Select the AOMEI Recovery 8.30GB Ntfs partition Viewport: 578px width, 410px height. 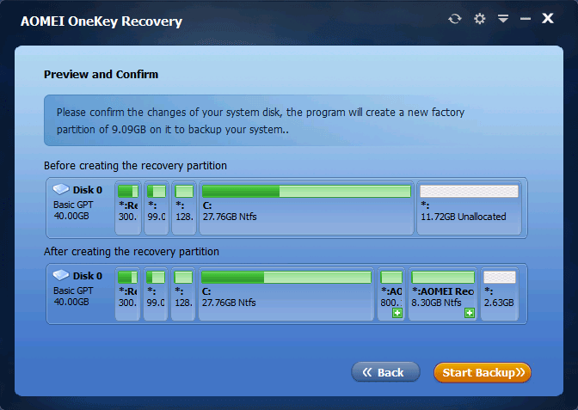tap(443, 294)
